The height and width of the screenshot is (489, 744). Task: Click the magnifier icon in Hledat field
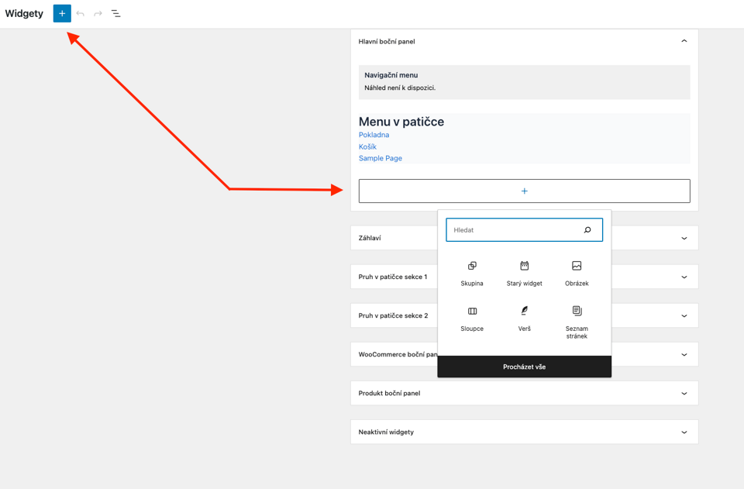coord(587,230)
